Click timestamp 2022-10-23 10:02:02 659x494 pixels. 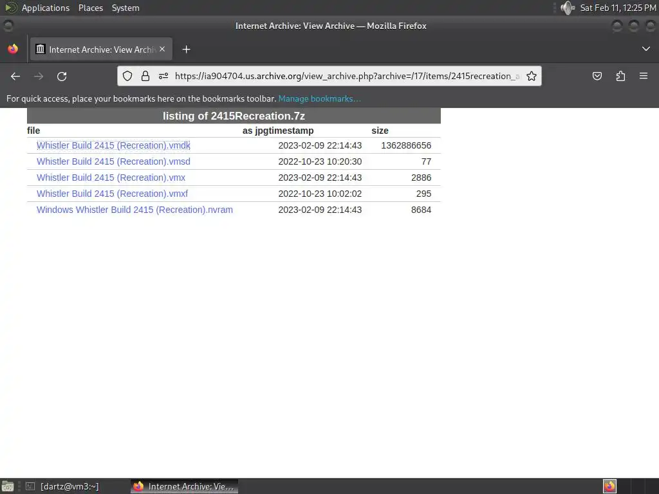tap(320, 194)
